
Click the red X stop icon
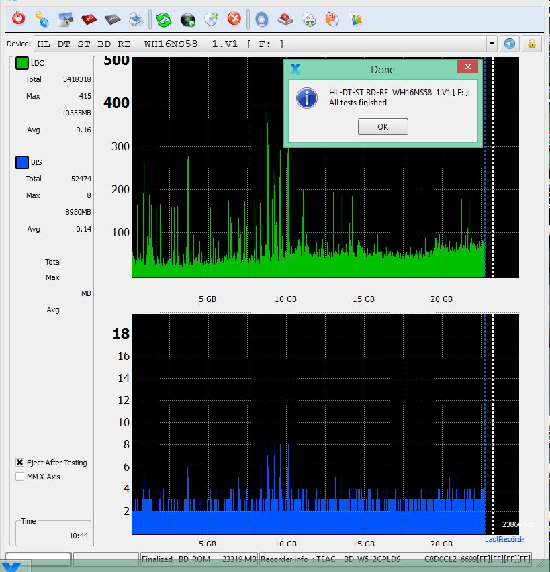234,19
